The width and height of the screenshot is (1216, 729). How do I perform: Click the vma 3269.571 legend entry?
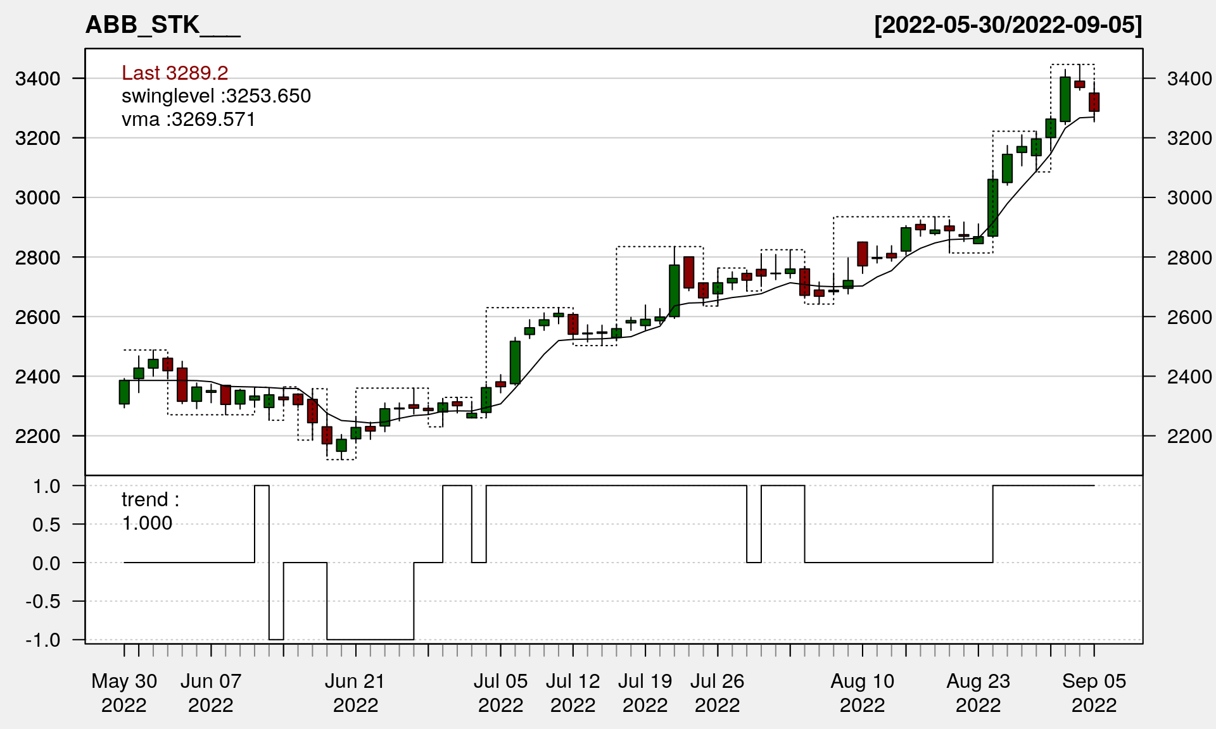(189, 120)
